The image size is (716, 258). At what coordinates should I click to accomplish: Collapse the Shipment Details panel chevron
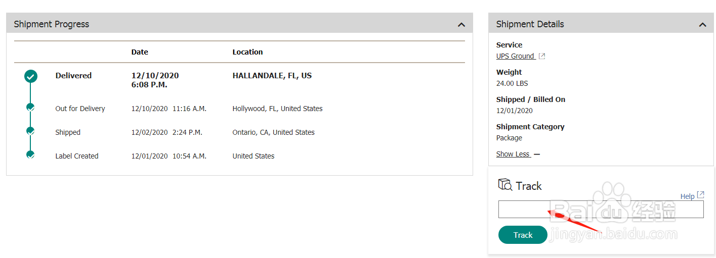[702, 24]
